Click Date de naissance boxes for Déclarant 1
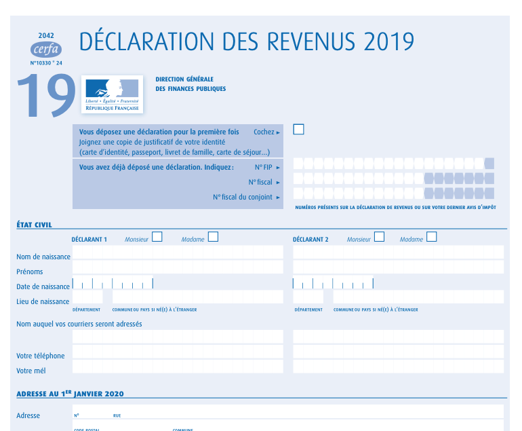The width and height of the screenshot is (522, 431). click(x=113, y=283)
